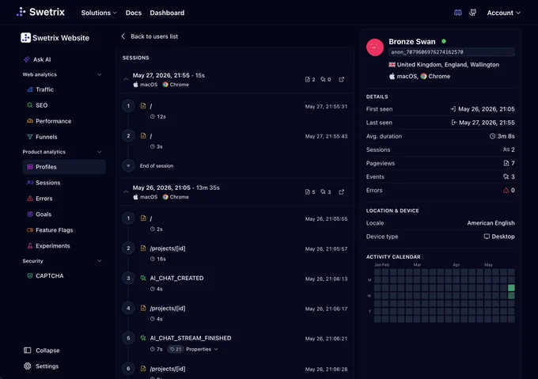This screenshot has height=379, width=538.
Task: Click the CAPTCHA shield icon
Action: click(30, 276)
